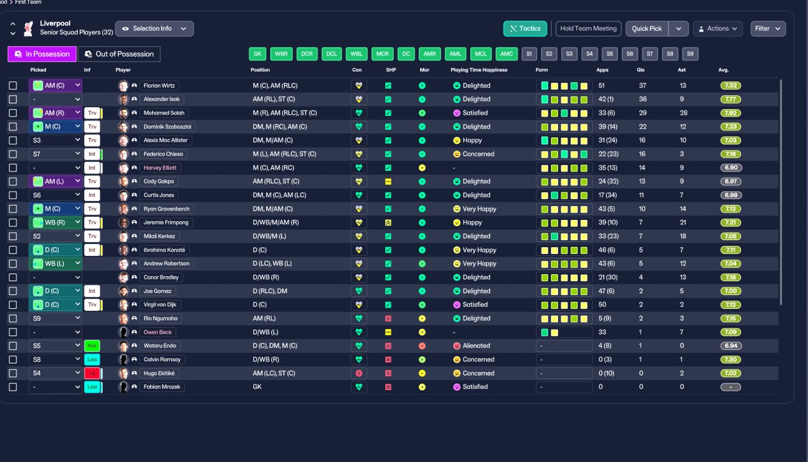
Task: Click Florian Wirtz's form squares
Action: click(x=564, y=86)
